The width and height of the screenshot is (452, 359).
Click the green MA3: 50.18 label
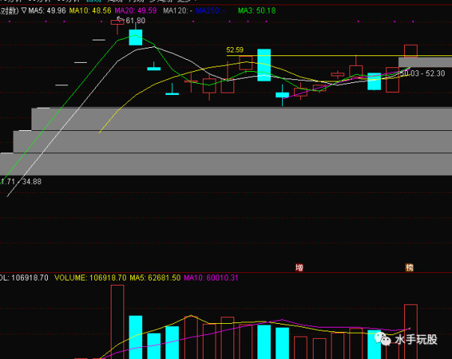pos(257,11)
